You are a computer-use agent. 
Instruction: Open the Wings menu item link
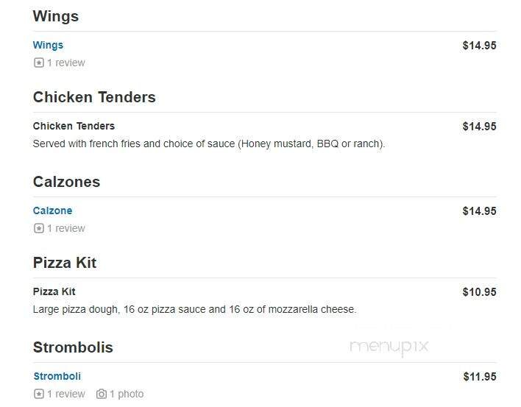48,45
